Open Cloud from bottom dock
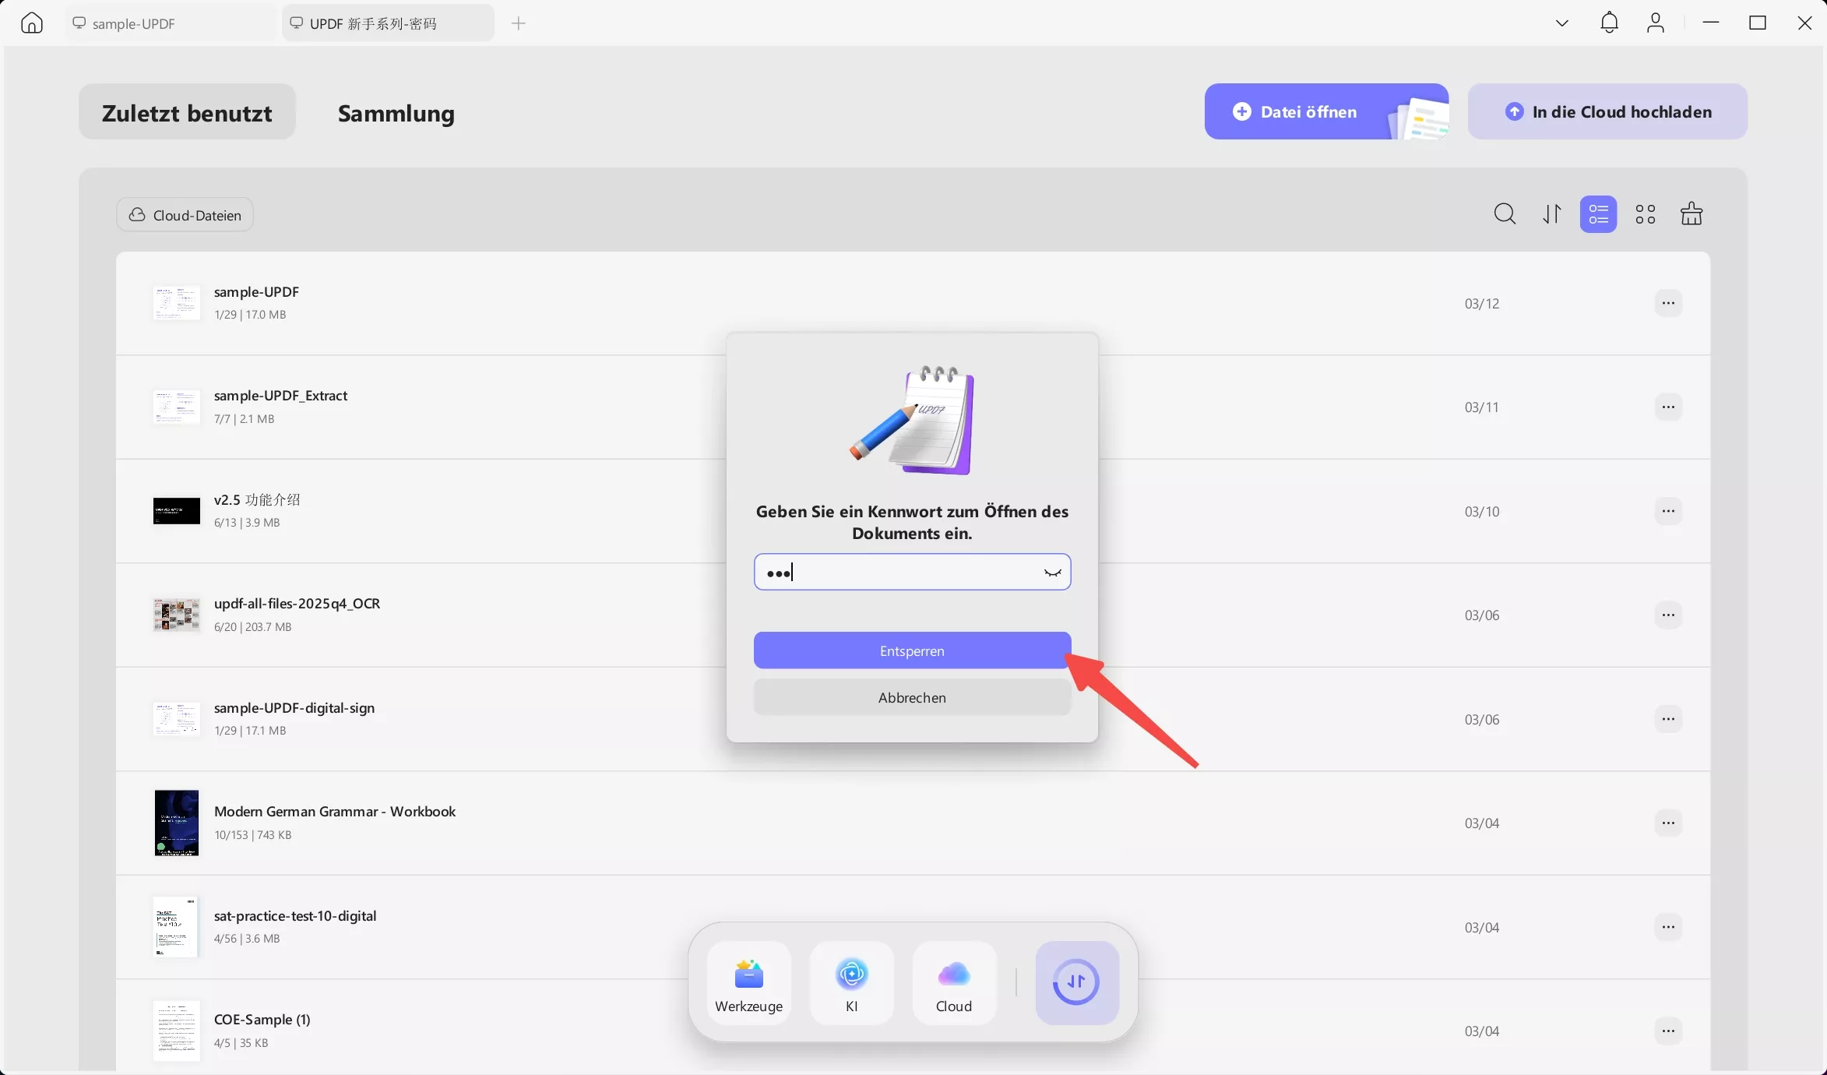Screen dimensions: 1827x1075 954,984
